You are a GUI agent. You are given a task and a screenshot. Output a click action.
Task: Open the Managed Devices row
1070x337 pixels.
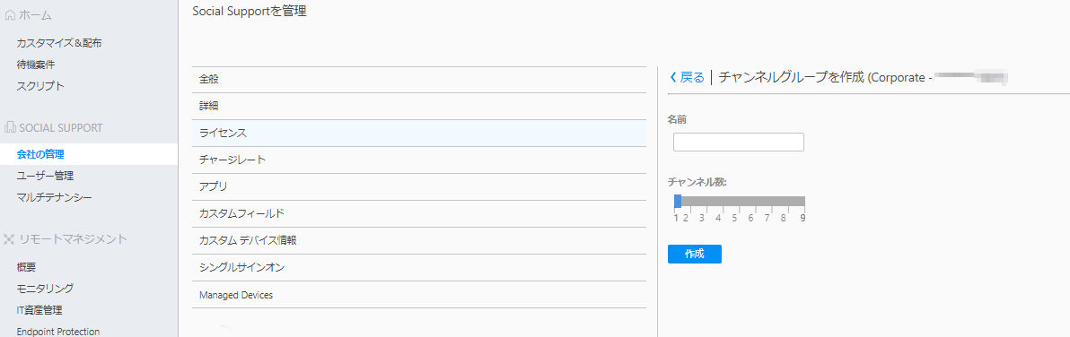point(419,295)
